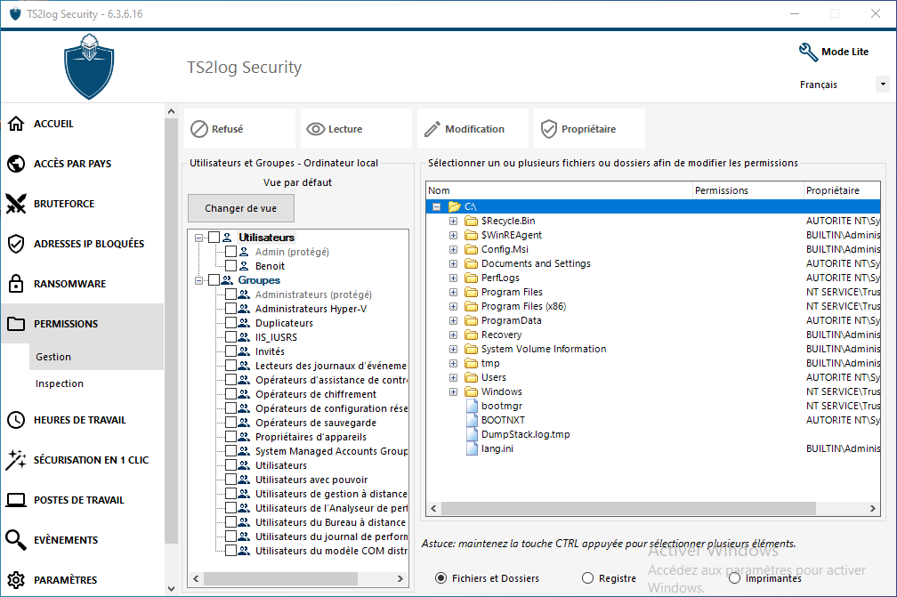Click the magnifier icon for Evènements
897x597 pixels.
click(x=16, y=540)
